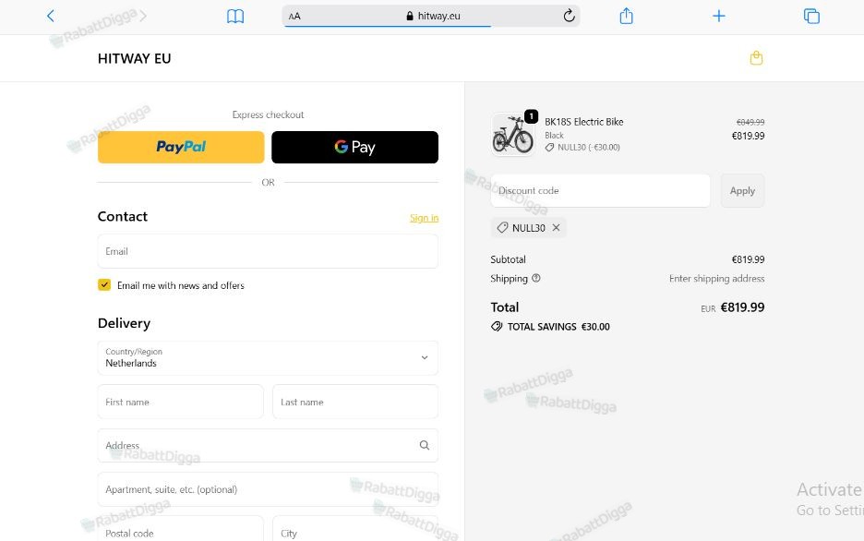Focus the Email input field
864x541 pixels.
coord(268,251)
